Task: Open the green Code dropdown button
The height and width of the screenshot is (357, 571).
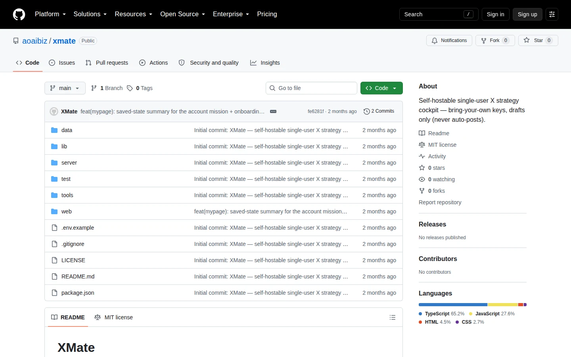Action: [x=381, y=88]
